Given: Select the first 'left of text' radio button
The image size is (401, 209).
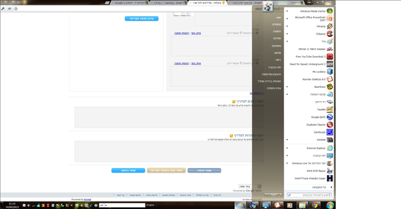Looking at the screenshot, I should click(x=241, y=33).
